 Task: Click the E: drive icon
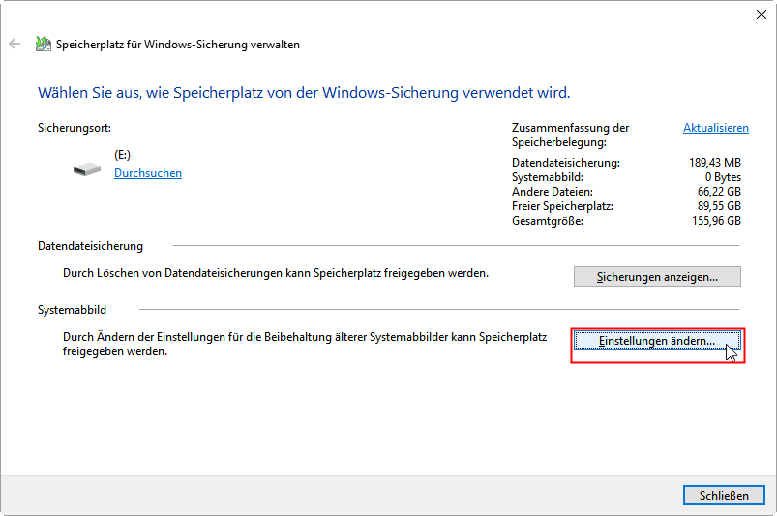87,169
